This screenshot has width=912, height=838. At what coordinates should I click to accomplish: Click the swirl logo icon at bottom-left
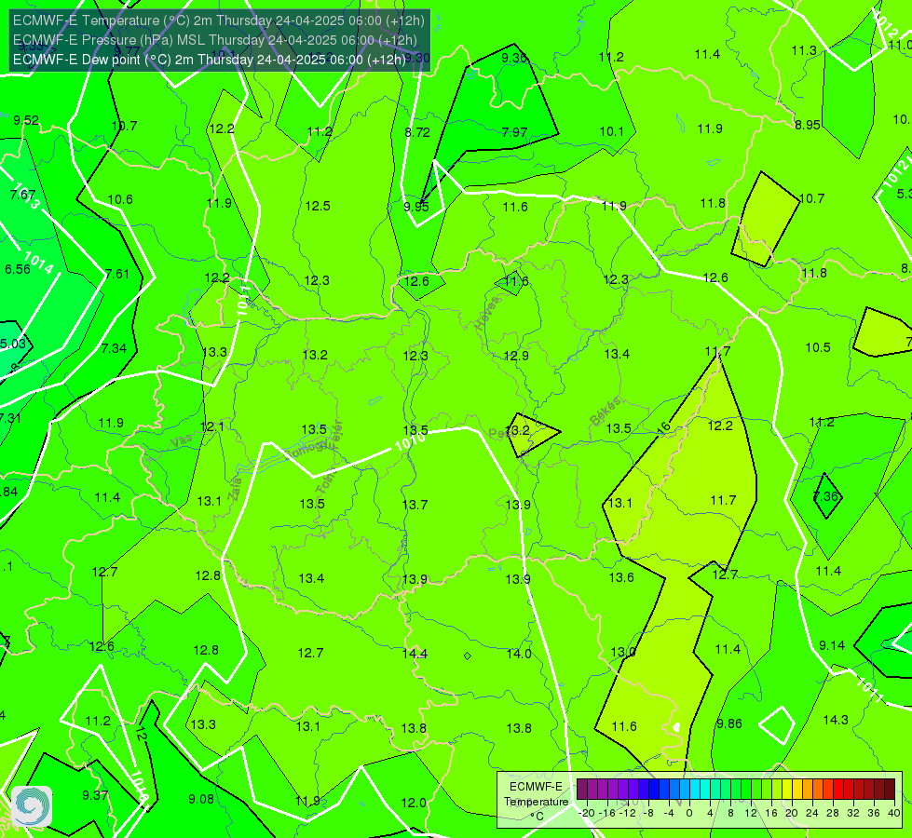pyautogui.click(x=32, y=806)
